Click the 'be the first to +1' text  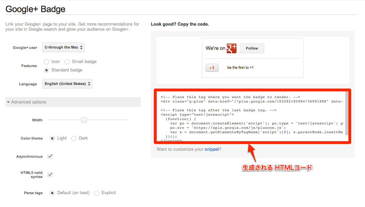coord(240,67)
